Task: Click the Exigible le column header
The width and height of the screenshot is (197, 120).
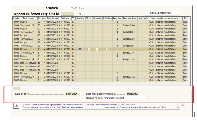Action: click(x=65, y=18)
